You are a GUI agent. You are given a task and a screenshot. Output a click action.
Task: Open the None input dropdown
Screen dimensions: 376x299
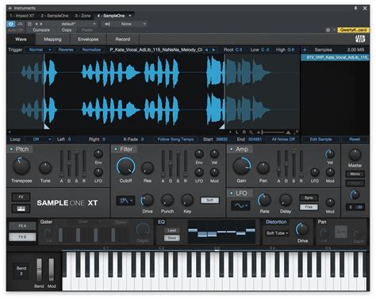tap(129, 24)
